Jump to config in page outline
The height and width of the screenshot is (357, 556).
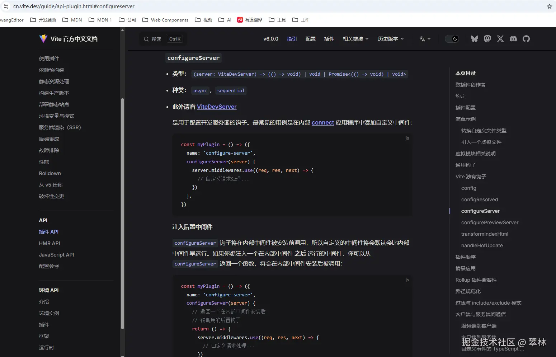point(469,188)
